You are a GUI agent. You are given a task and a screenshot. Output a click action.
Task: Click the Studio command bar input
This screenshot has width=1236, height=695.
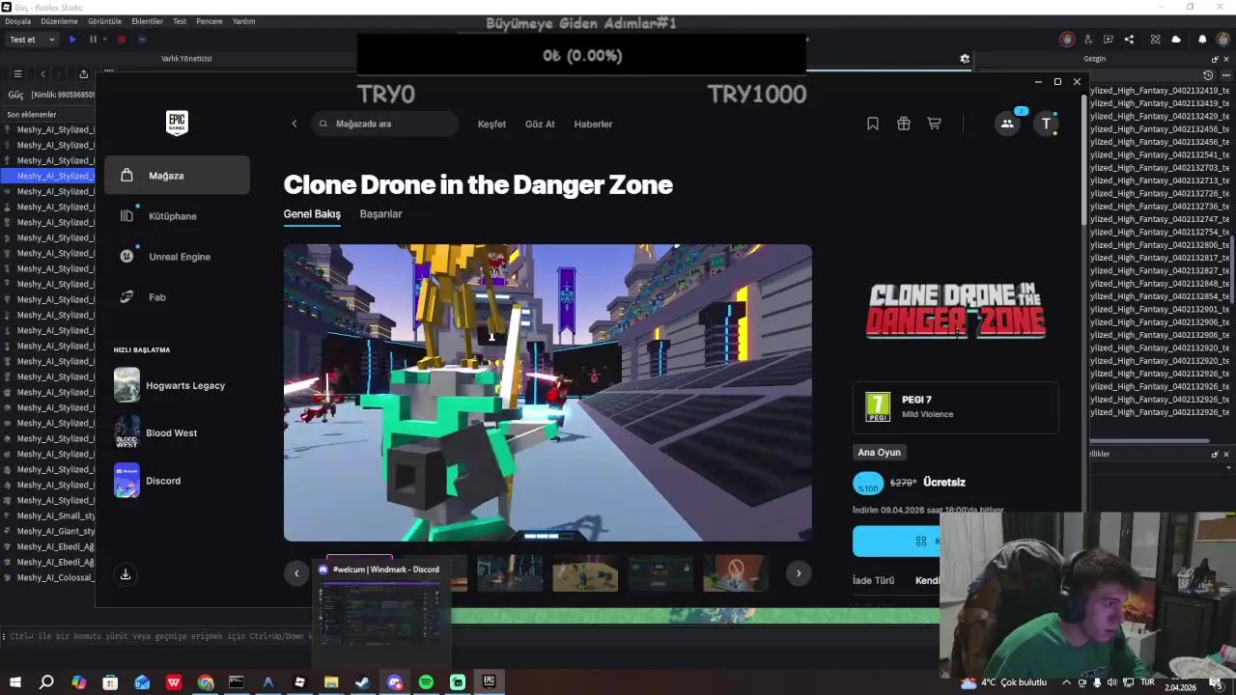(x=159, y=636)
